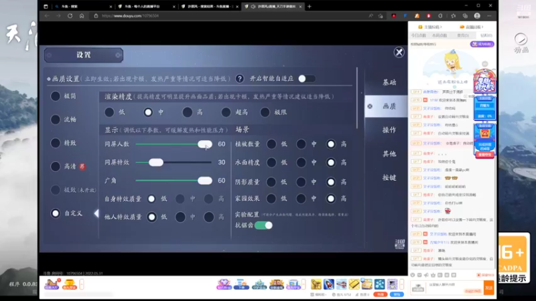Click the 广角 slider handle

tap(205, 181)
